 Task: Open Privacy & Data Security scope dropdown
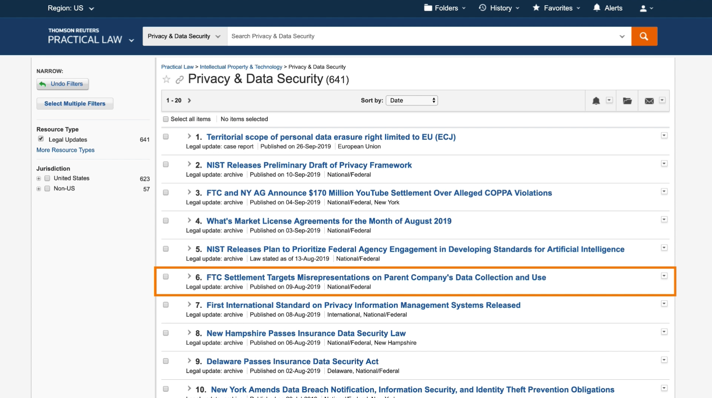tap(185, 36)
